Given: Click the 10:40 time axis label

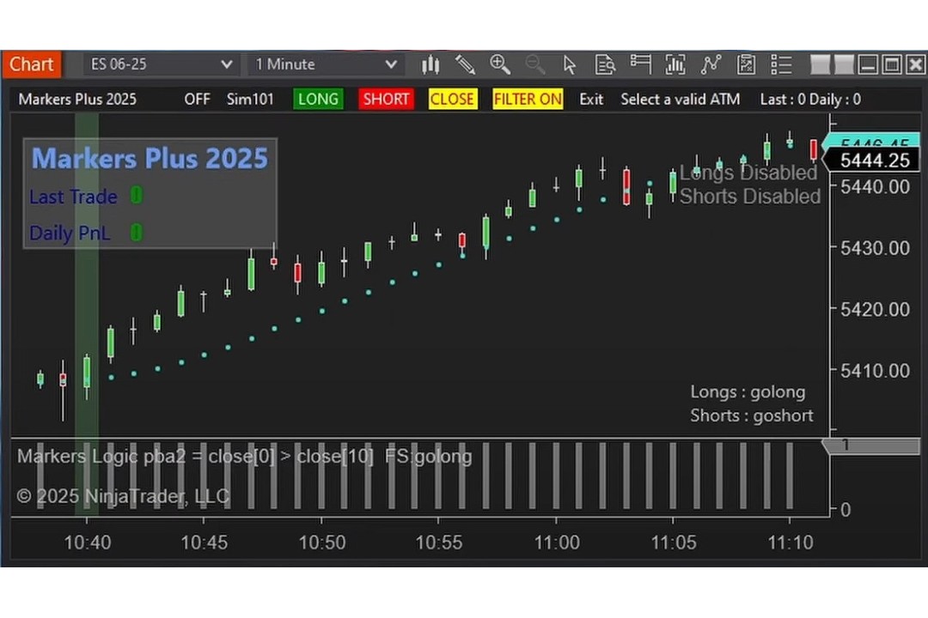Looking at the screenshot, I should point(87,542).
